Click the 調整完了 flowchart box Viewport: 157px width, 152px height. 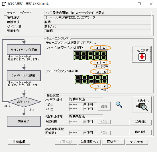point(24,121)
